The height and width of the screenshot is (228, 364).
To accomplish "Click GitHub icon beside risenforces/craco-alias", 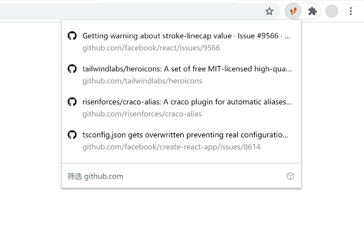I will [72, 102].
